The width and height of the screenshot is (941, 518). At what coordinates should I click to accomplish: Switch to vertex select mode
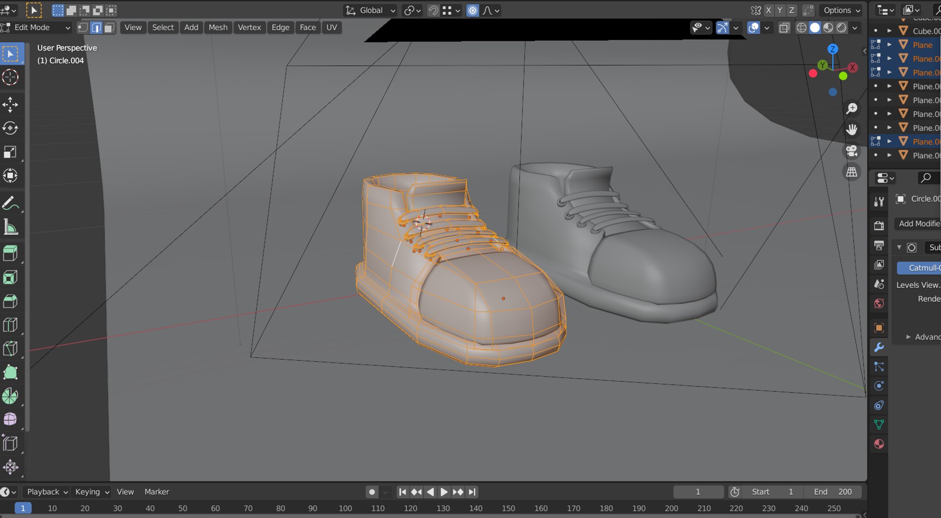(x=83, y=27)
